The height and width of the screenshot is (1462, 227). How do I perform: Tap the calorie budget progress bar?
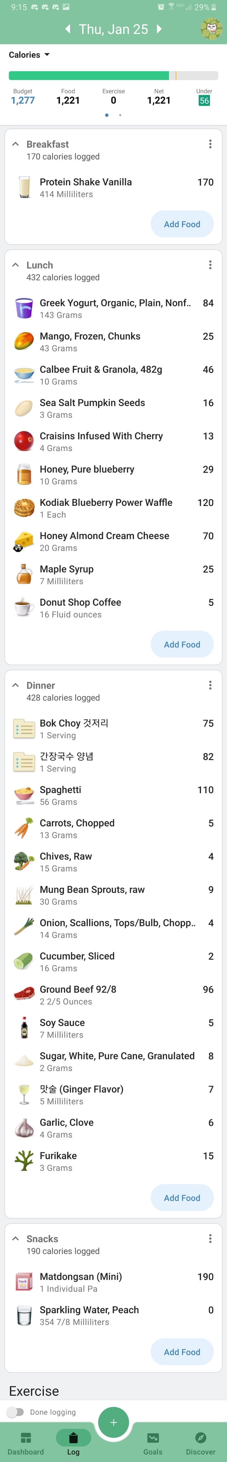113,75
